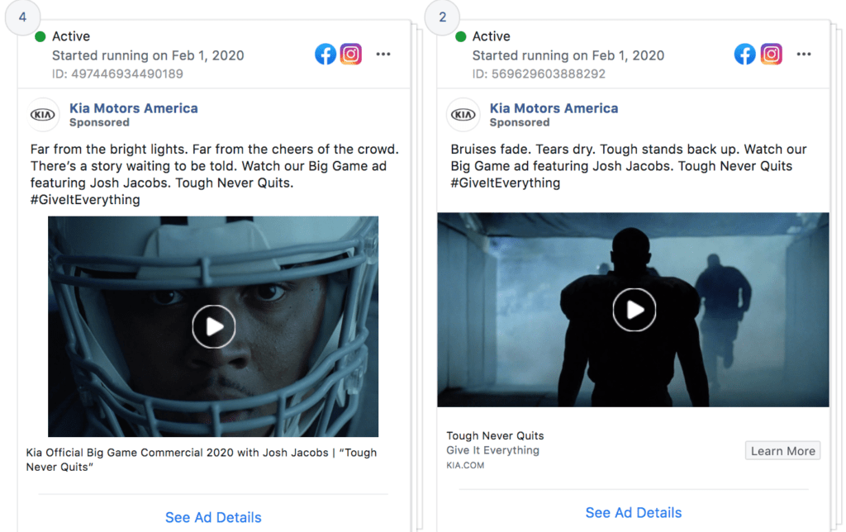The height and width of the screenshot is (532, 846).
Task: Click the green Active status dot on right ad
Action: [460, 36]
